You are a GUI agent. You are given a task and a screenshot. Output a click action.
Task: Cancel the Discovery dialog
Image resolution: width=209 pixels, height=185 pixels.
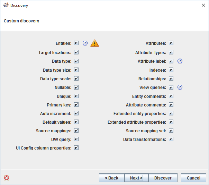coord(193,178)
